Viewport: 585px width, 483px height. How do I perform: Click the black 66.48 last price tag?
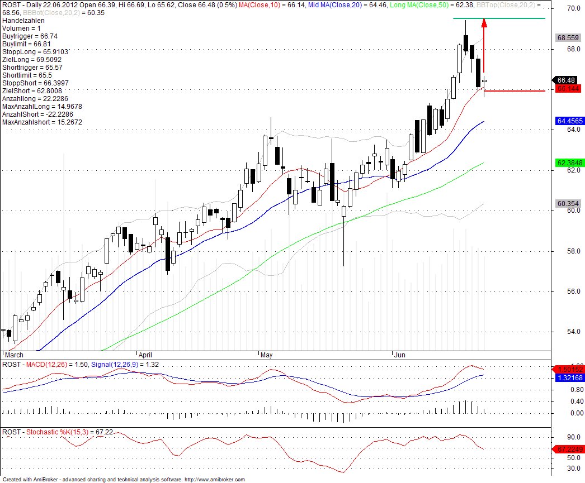[x=565, y=80]
